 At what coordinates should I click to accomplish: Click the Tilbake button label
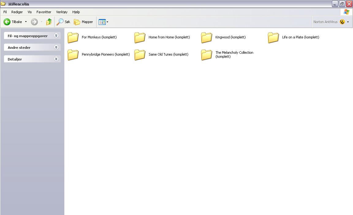tap(17, 22)
